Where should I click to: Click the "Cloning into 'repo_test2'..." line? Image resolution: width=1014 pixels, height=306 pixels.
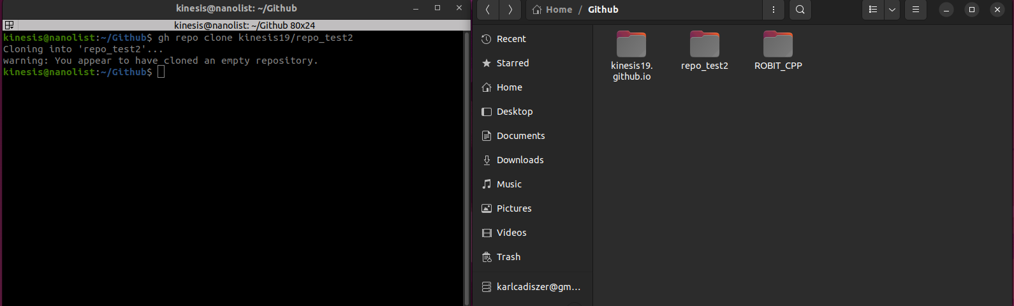click(x=84, y=49)
